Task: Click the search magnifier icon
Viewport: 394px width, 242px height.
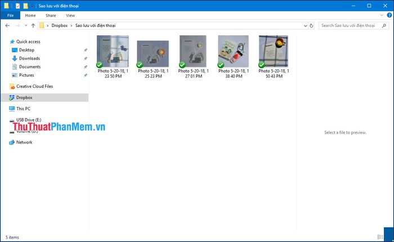Action: (x=384, y=25)
